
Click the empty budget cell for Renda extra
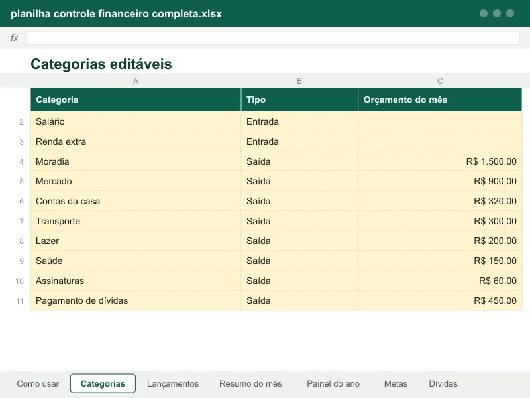(x=440, y=141)
